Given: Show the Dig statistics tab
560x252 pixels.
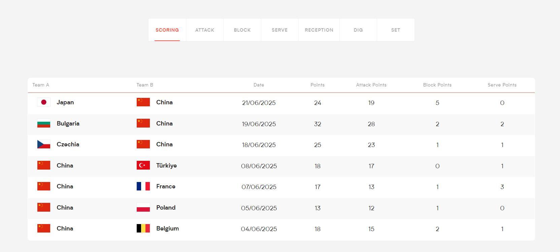Looking at the screenshot, I should click(x=358, y=30).
